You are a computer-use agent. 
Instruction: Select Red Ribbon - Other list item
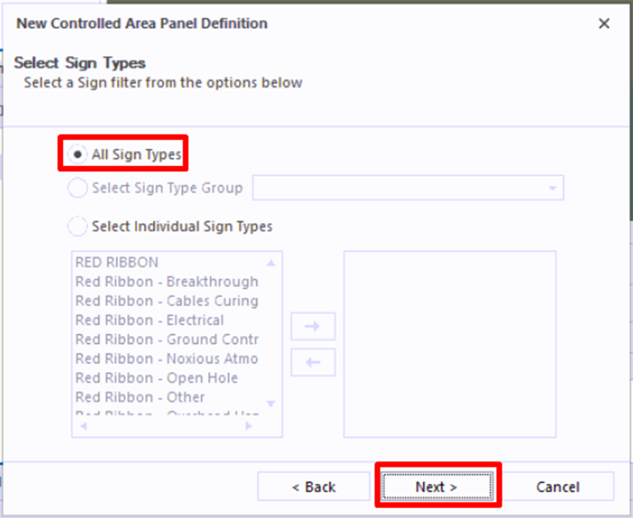(140, 397)
